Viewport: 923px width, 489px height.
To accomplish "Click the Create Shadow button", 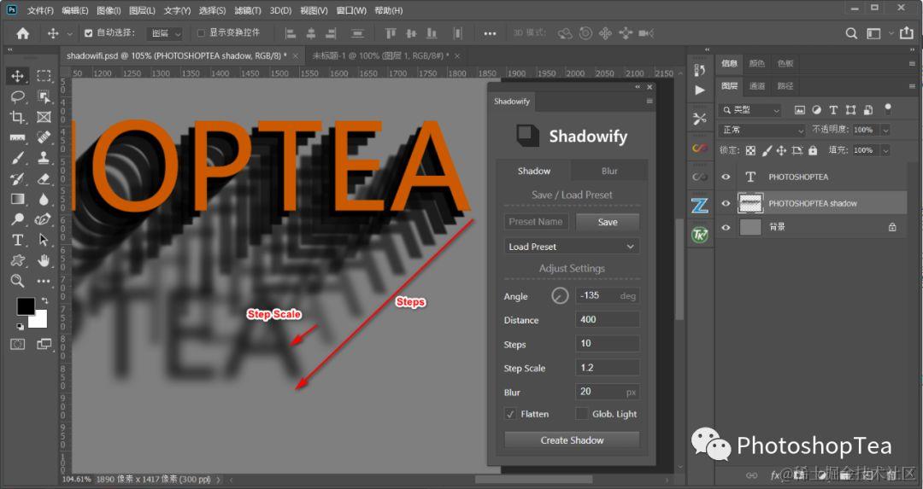I will (572, 440).
